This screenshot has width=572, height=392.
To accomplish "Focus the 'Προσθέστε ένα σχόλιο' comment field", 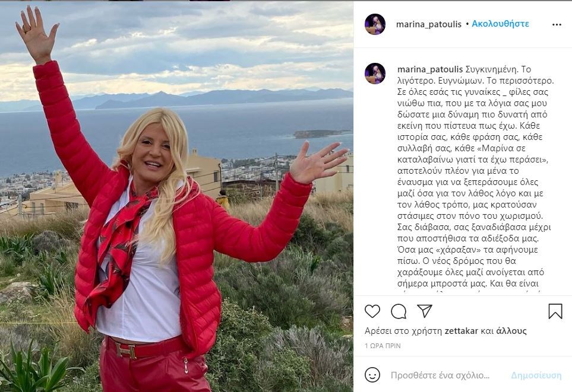I will [440, 375].
